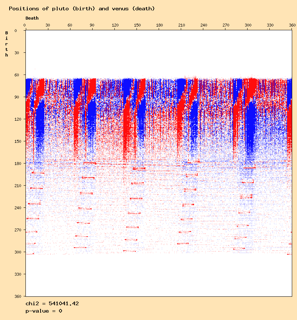Click the 360 tick on Death axis
Screen dimensions: 297x320
click(293, 25)
